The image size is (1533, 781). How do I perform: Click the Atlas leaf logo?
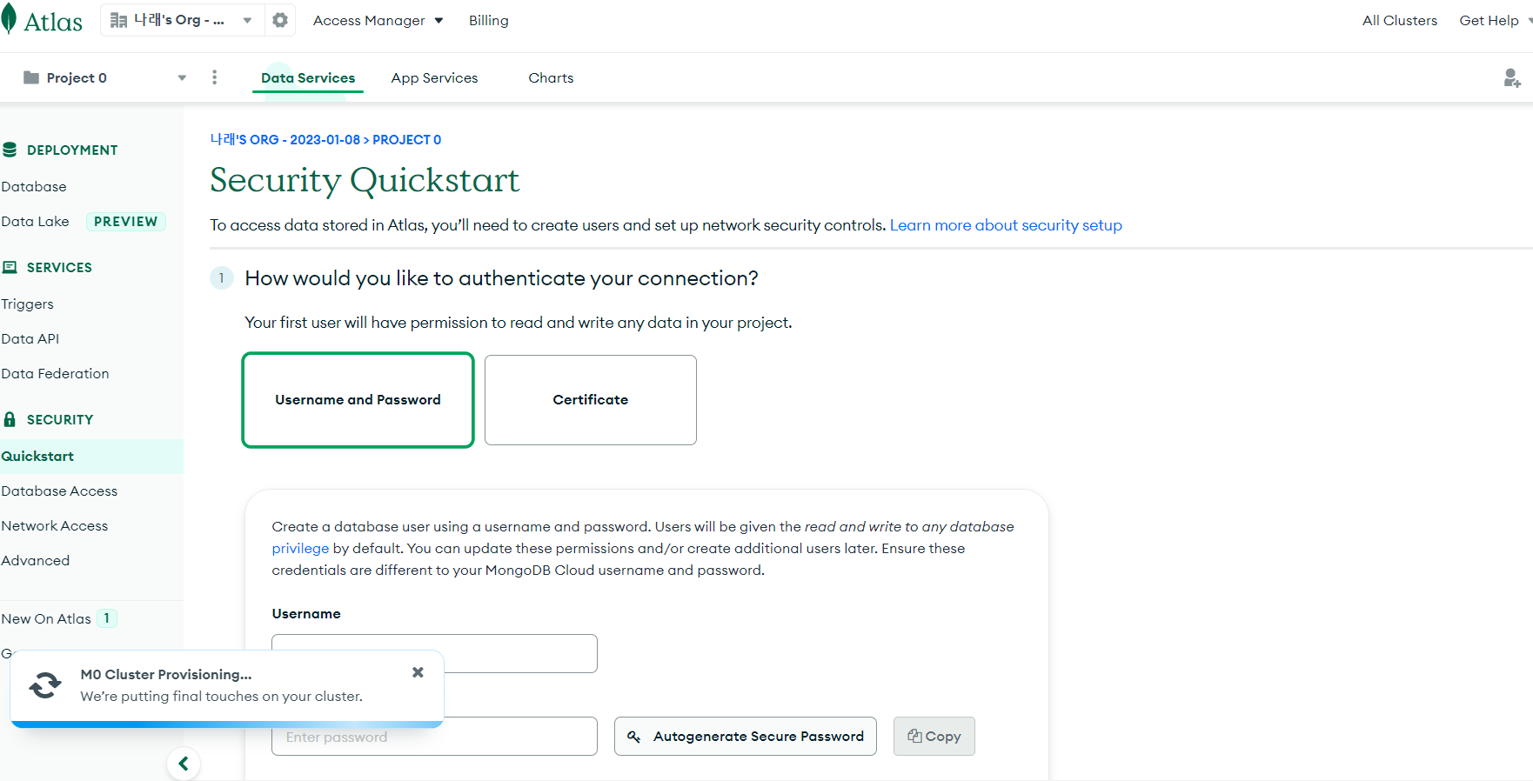click(x=10, y=19)
